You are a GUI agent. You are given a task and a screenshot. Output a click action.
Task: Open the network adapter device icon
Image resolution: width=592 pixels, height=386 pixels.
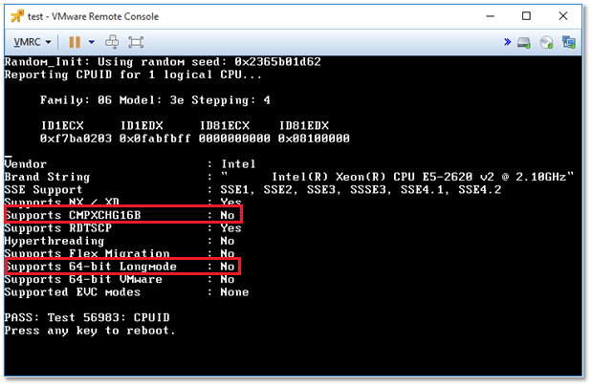[x=569, y=42]
